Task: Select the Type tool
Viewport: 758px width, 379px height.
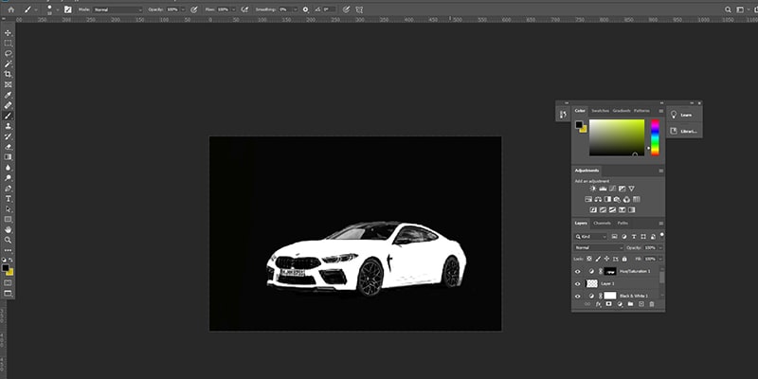Action: pos(8,199)
